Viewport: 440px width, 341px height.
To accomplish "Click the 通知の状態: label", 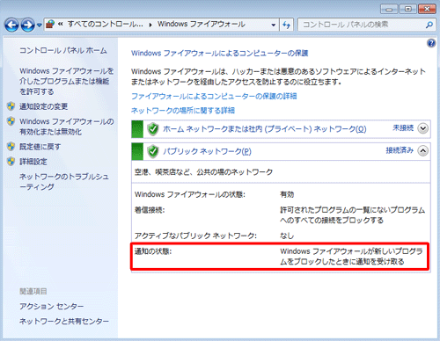I will point(153,251).
